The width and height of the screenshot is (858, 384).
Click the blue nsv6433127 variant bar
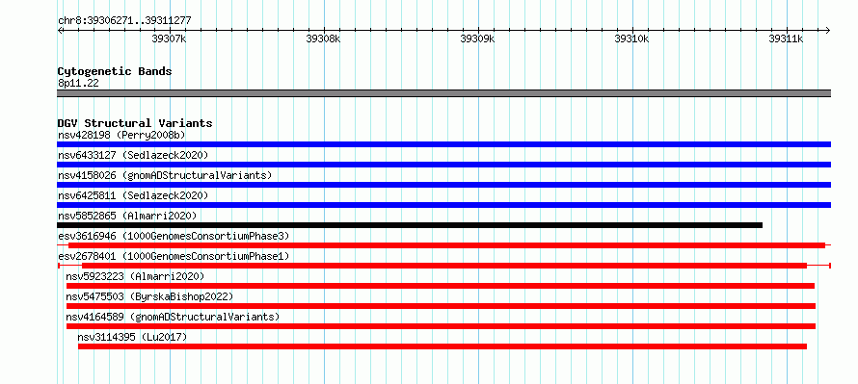click(x=443, y=165)
